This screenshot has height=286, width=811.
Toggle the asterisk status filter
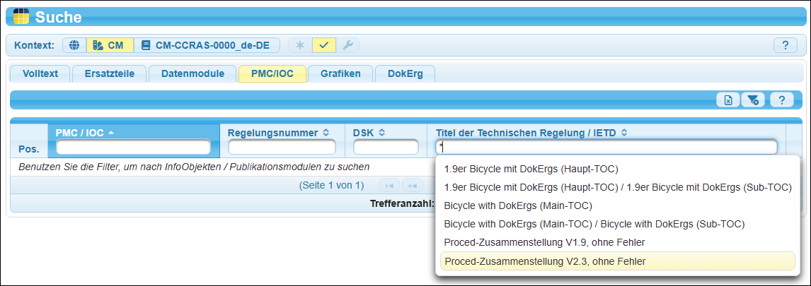pyautogui.click(x=300, y=45)
